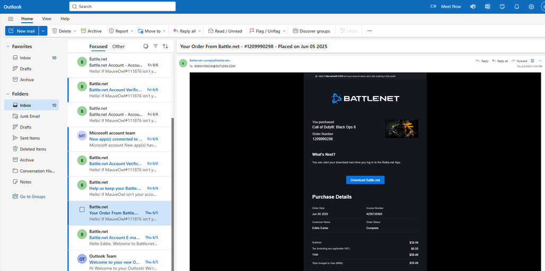
Task: Select Inbox under Favorites
Action: (31, 58)
